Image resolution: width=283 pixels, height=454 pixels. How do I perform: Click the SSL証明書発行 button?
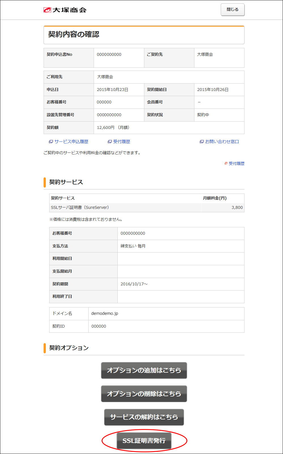click(144, 441)
